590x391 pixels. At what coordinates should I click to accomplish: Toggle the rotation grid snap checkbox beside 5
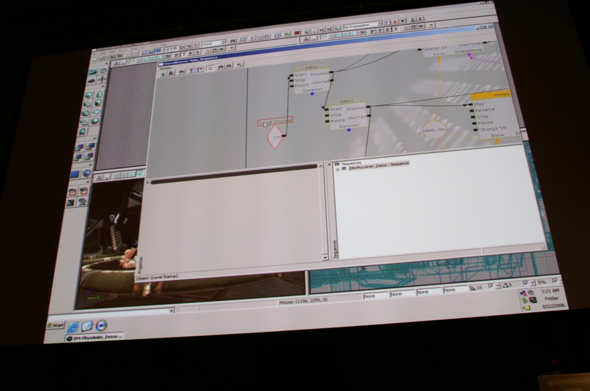(525, 283)
